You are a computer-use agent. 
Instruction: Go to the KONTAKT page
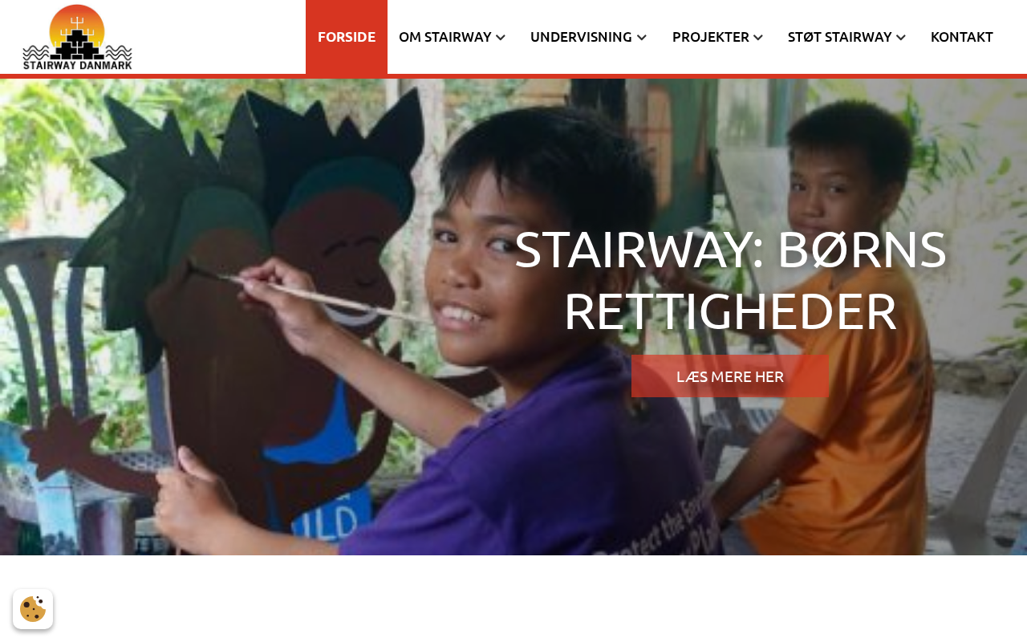coord(962,37)
